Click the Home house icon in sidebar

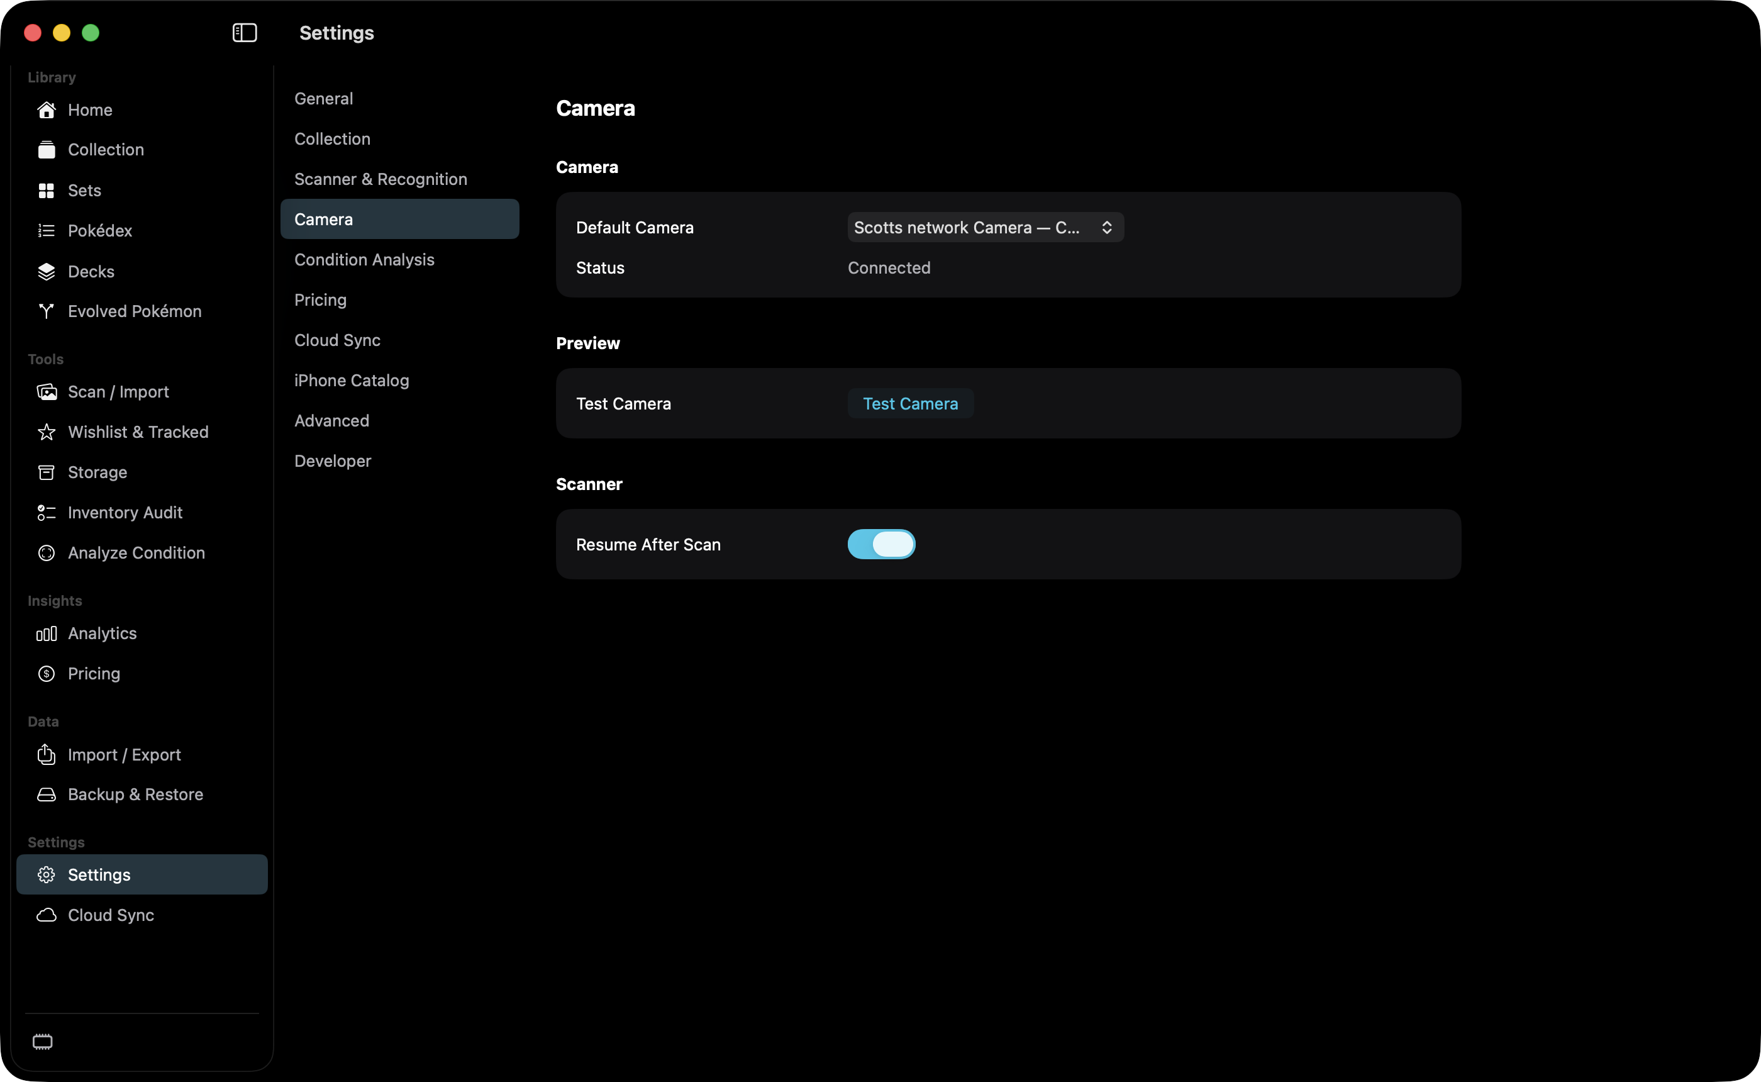point(47,110)
